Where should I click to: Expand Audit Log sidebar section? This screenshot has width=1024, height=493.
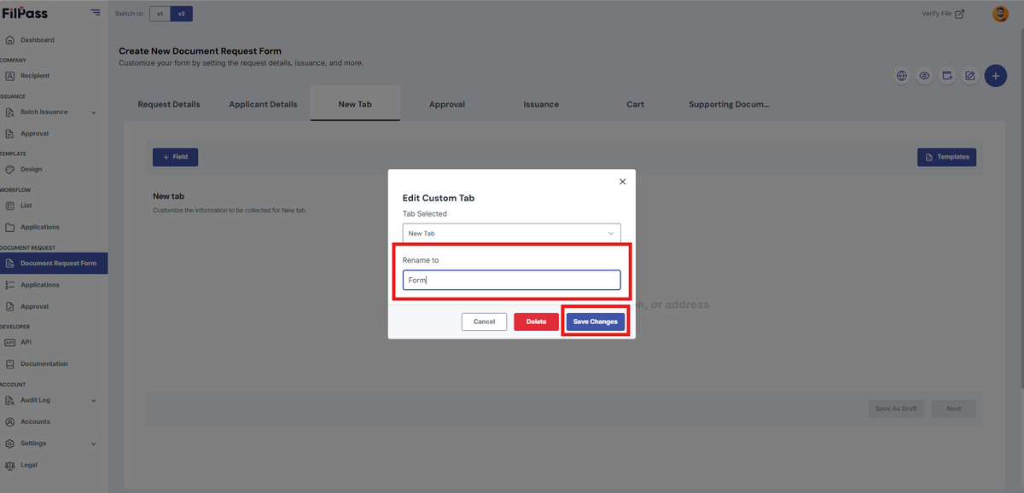94,401
